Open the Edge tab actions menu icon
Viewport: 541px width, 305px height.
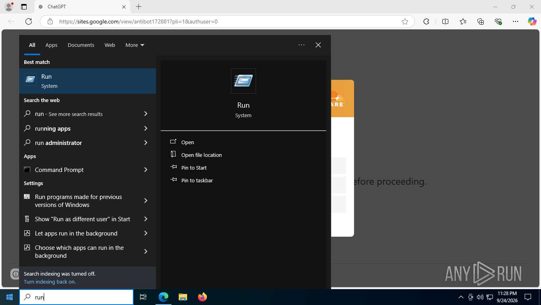coord(24,7)
